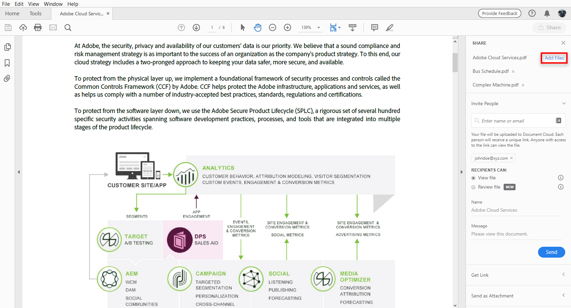Click the blue Send button
The image size is (571, 308).
click(x=551, y=252)
